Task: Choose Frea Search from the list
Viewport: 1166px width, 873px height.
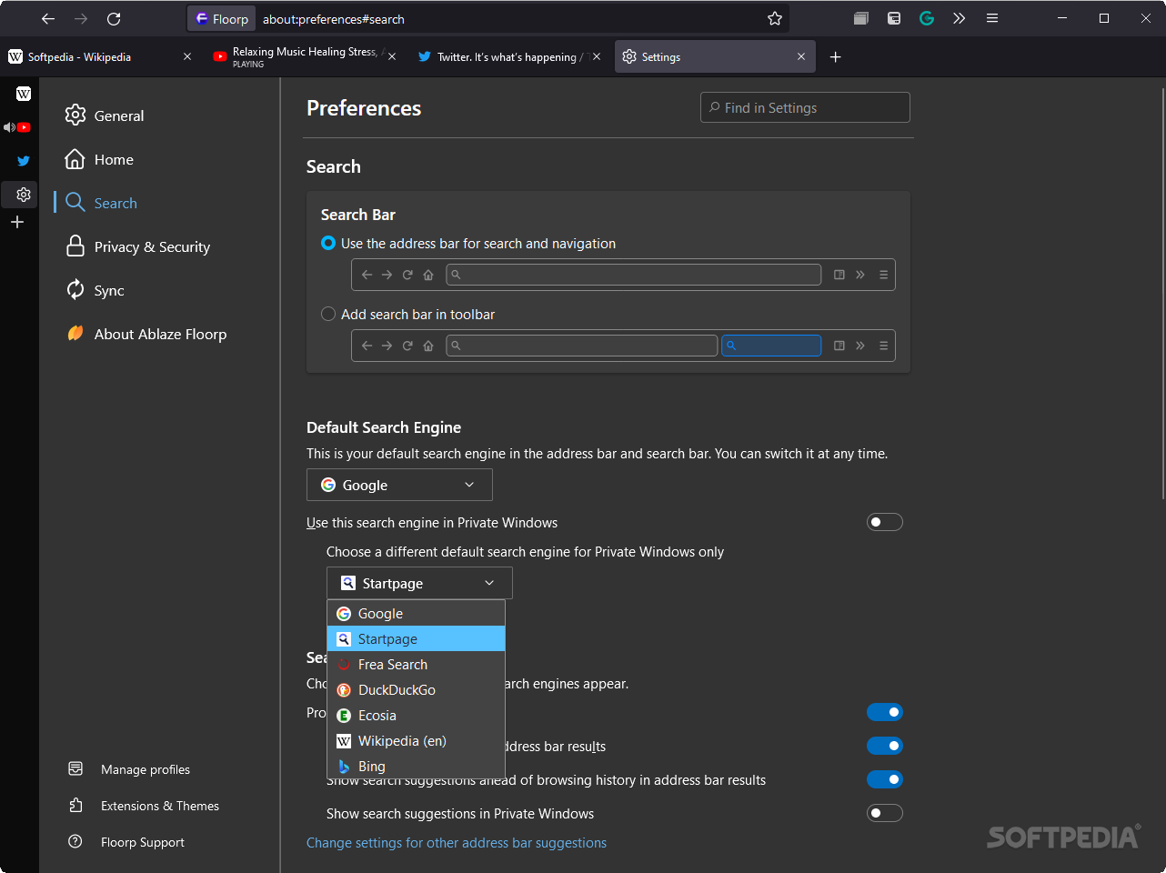Action: [416, 664]
